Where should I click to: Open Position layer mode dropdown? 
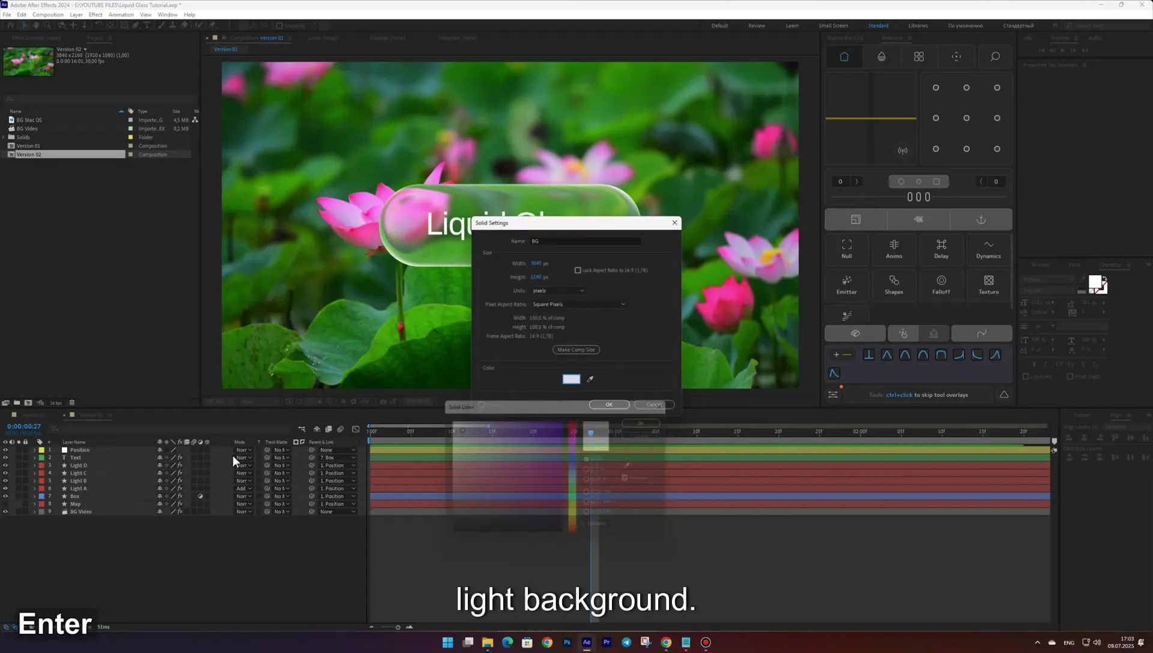pos(243,450)
